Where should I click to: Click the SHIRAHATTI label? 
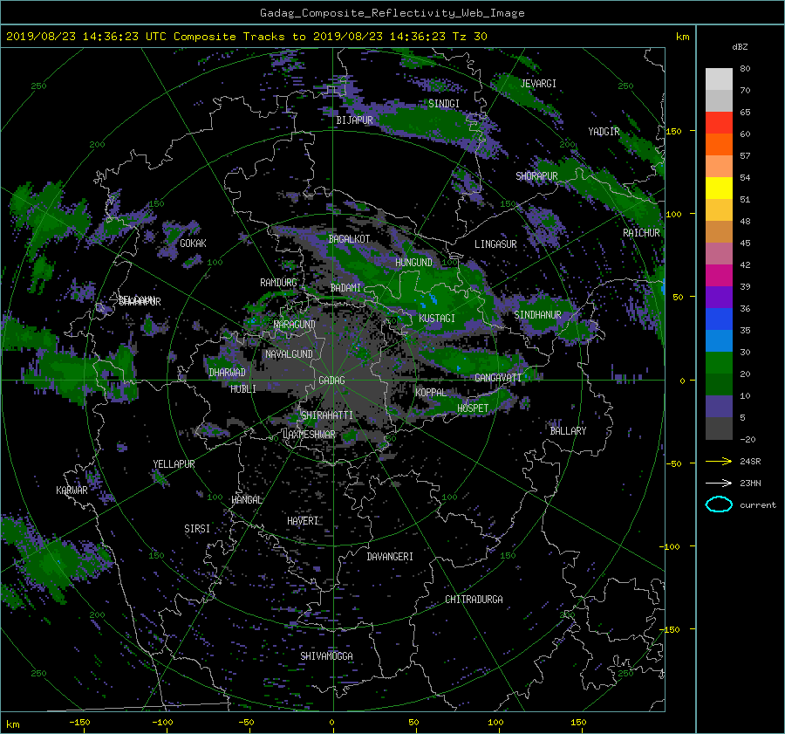coord(327,415)
